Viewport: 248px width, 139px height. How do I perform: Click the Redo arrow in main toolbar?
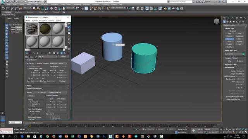[7, 8]
